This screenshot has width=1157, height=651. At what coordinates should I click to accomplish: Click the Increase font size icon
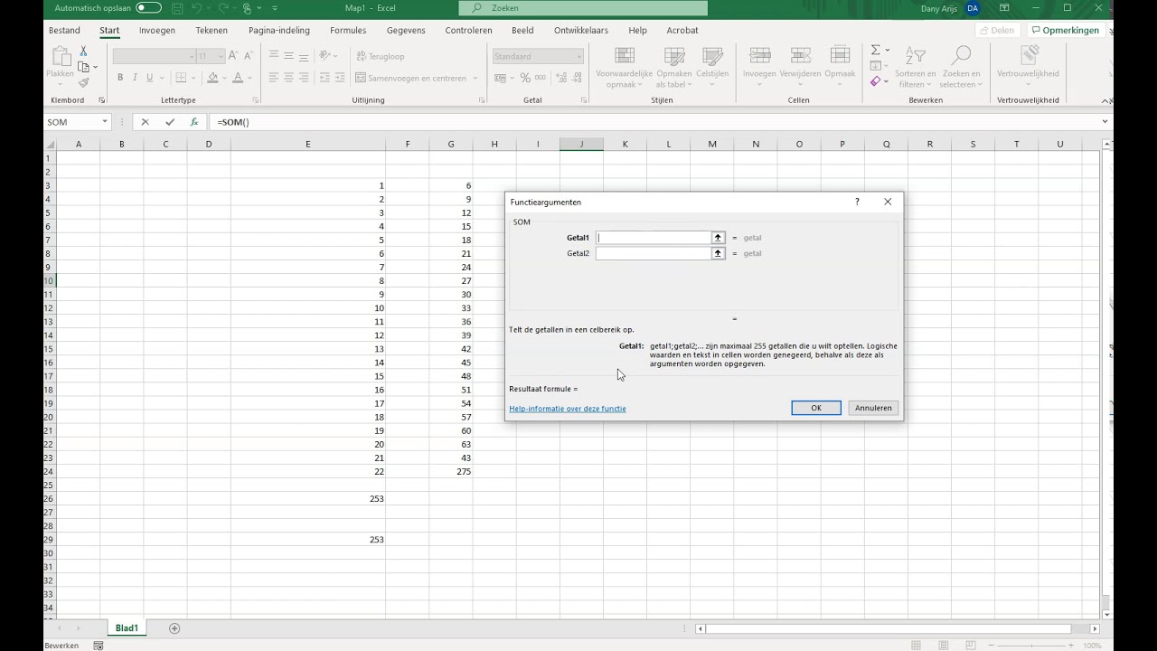tap(233, 56)
